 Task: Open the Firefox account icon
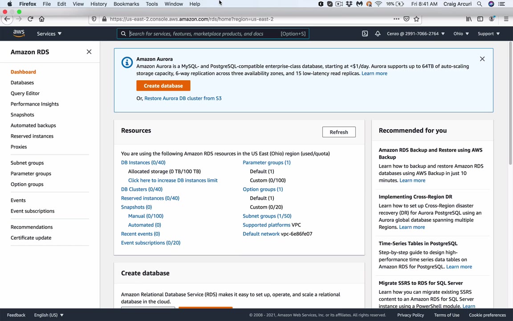tap(492, 19)
